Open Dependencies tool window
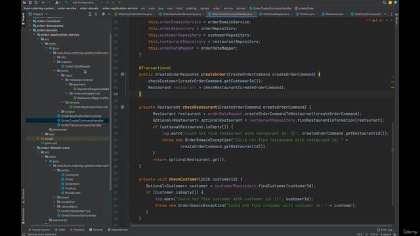The height and width of the screenshot is (236, 420). coord(117,229)
